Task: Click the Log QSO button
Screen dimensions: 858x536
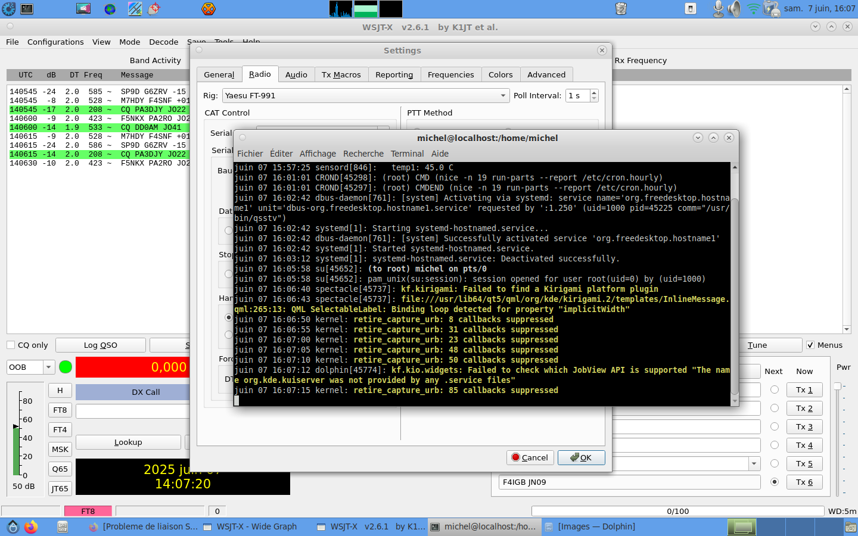Action: tap(101, 345)
